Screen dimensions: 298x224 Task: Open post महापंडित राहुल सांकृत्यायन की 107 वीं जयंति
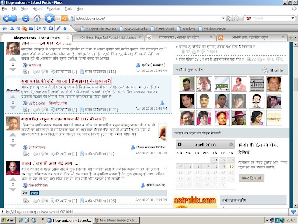click(x=63, y=119)
